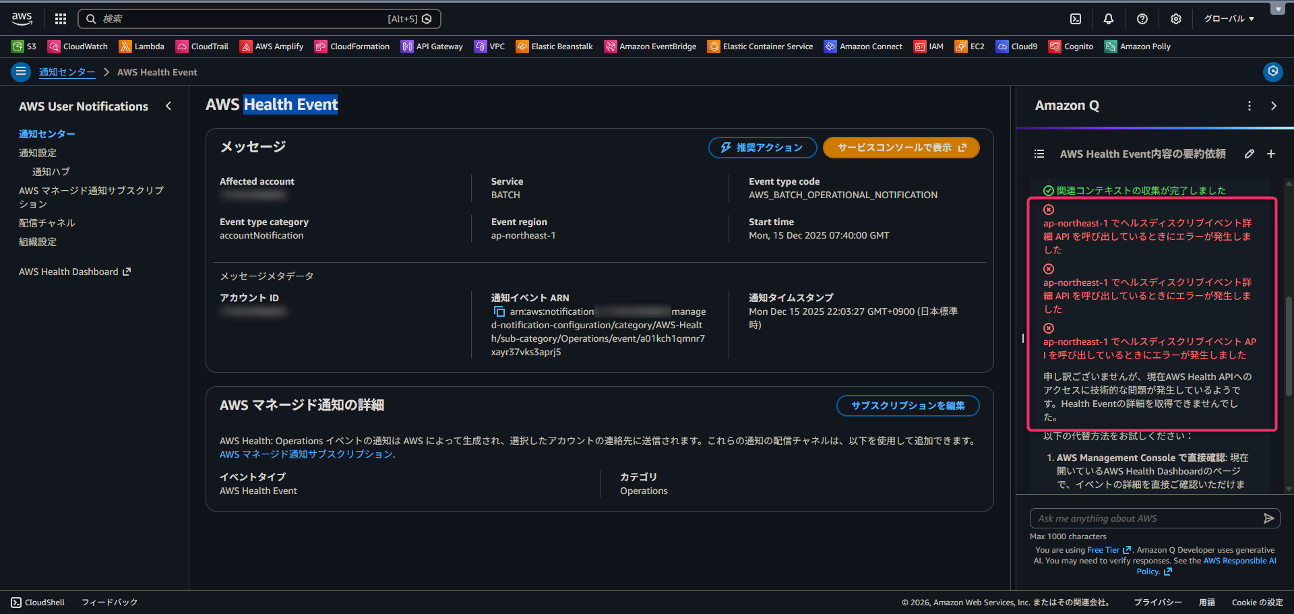Open the AWS services grid menu
The height and width of the screenshot is (614, 1294).
(x=61, y=19)
